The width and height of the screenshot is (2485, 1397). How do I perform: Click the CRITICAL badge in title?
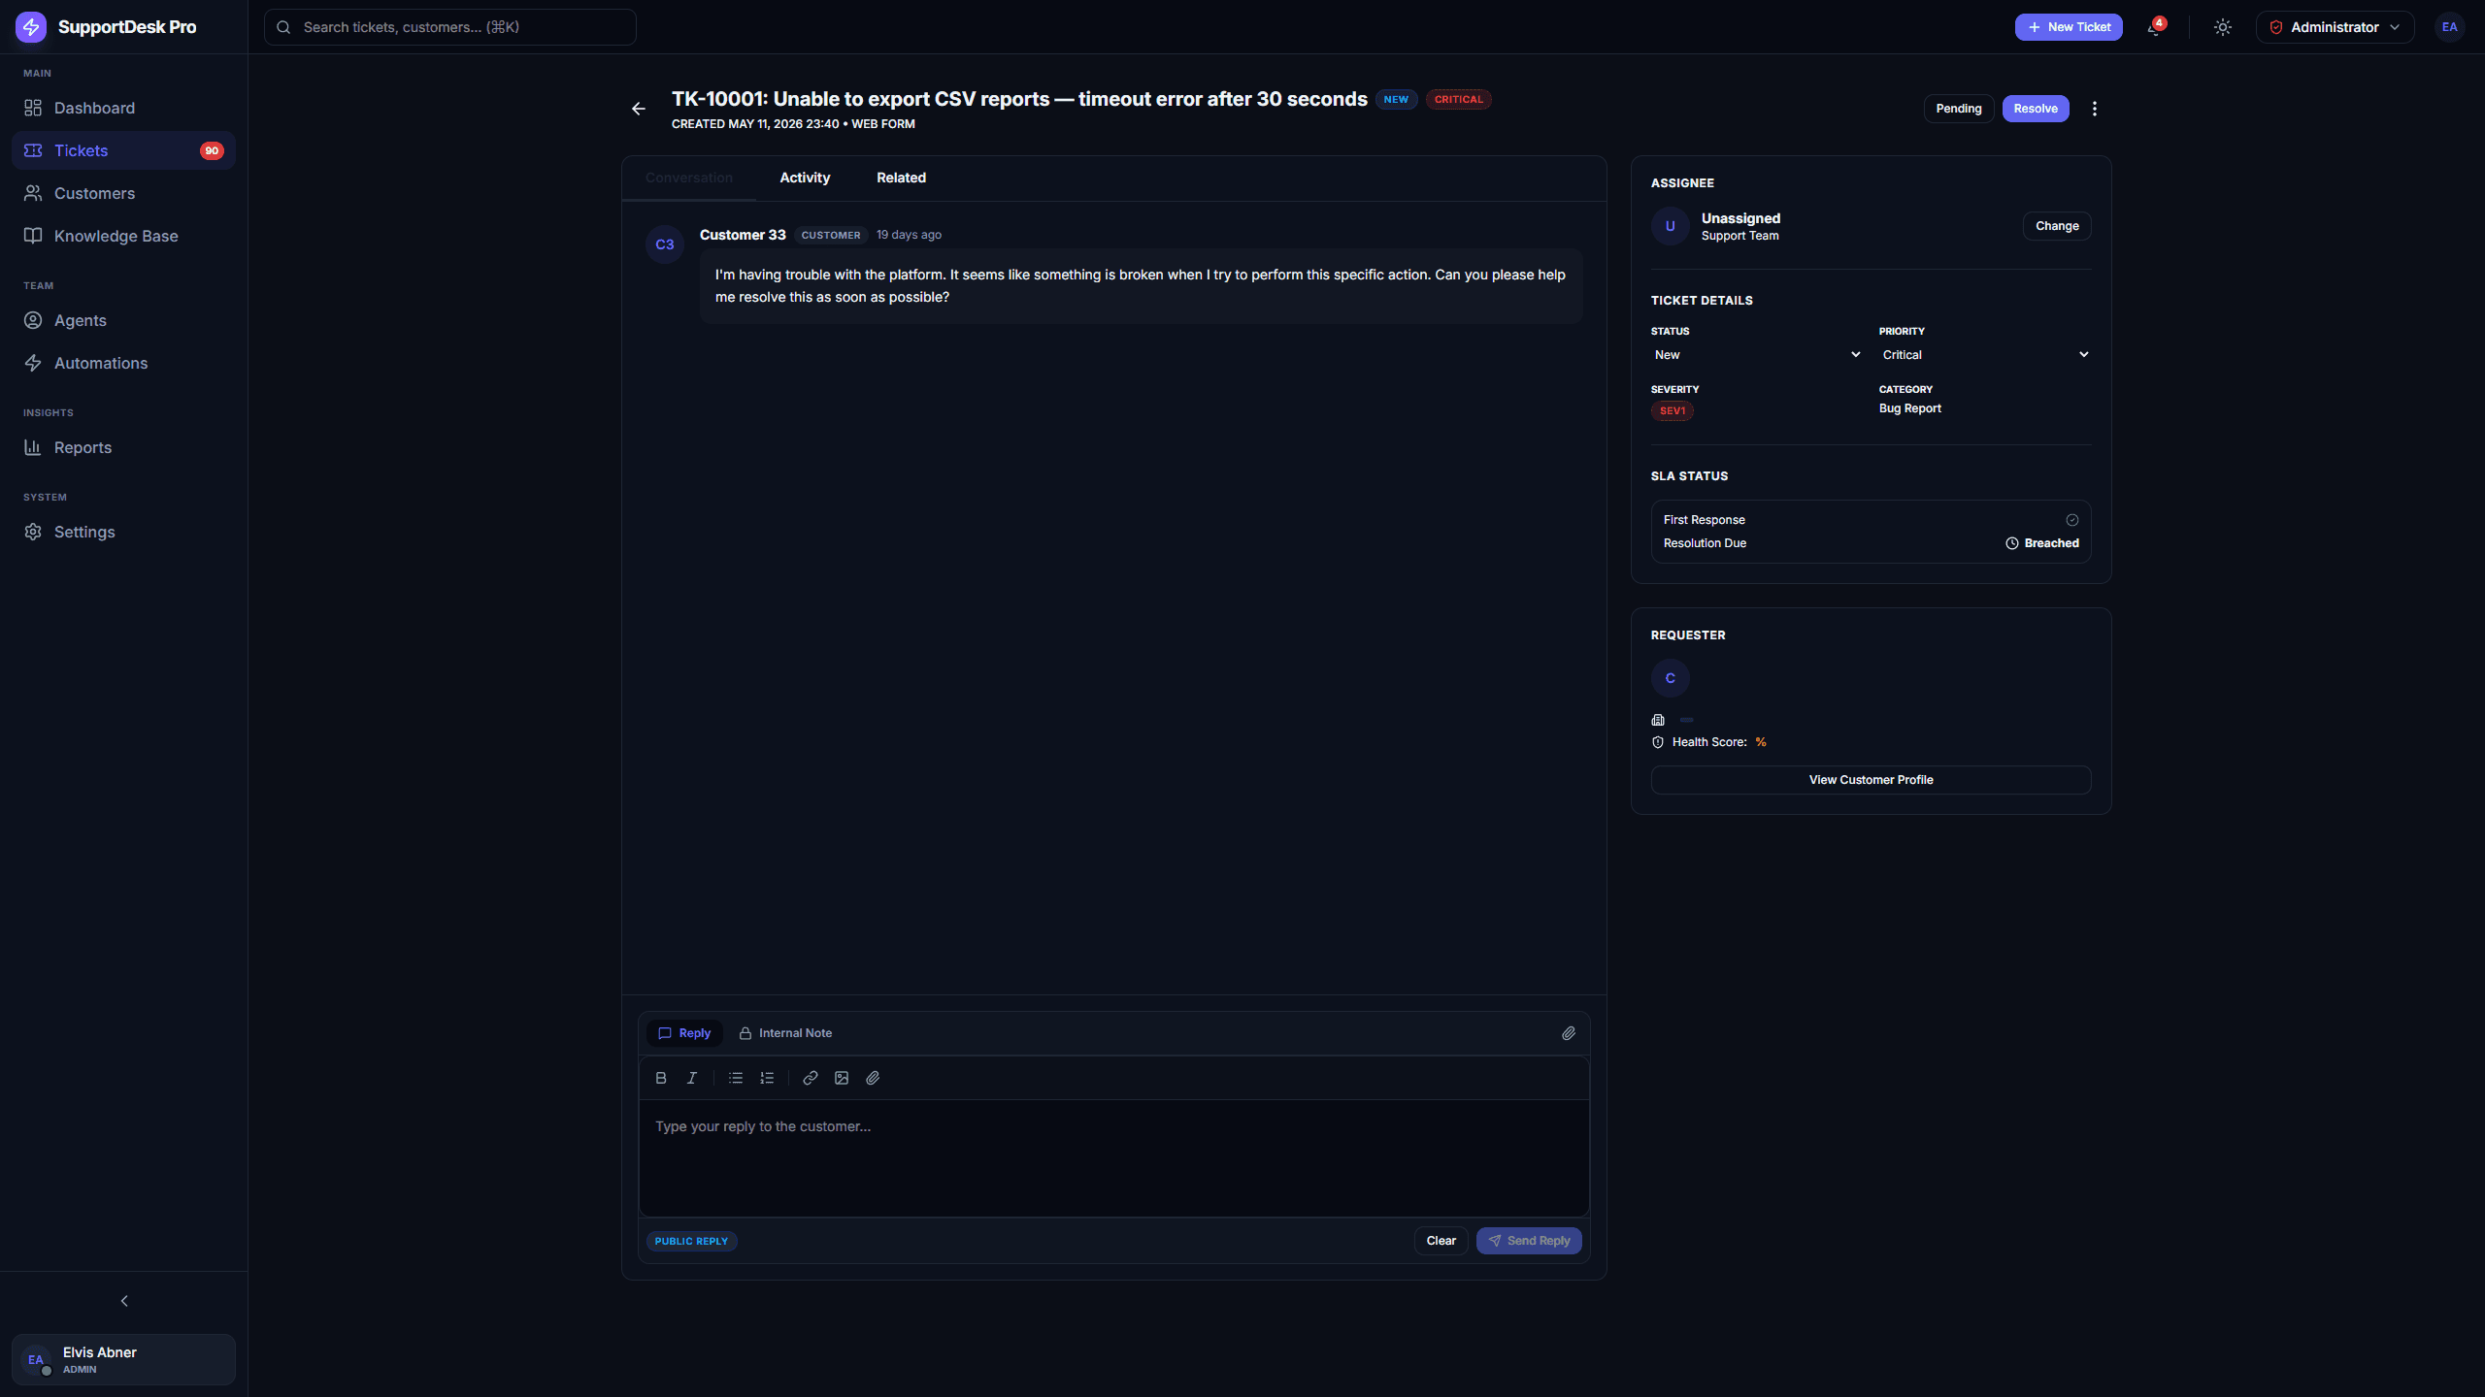pyautogui.click(x=1458, y=99)
